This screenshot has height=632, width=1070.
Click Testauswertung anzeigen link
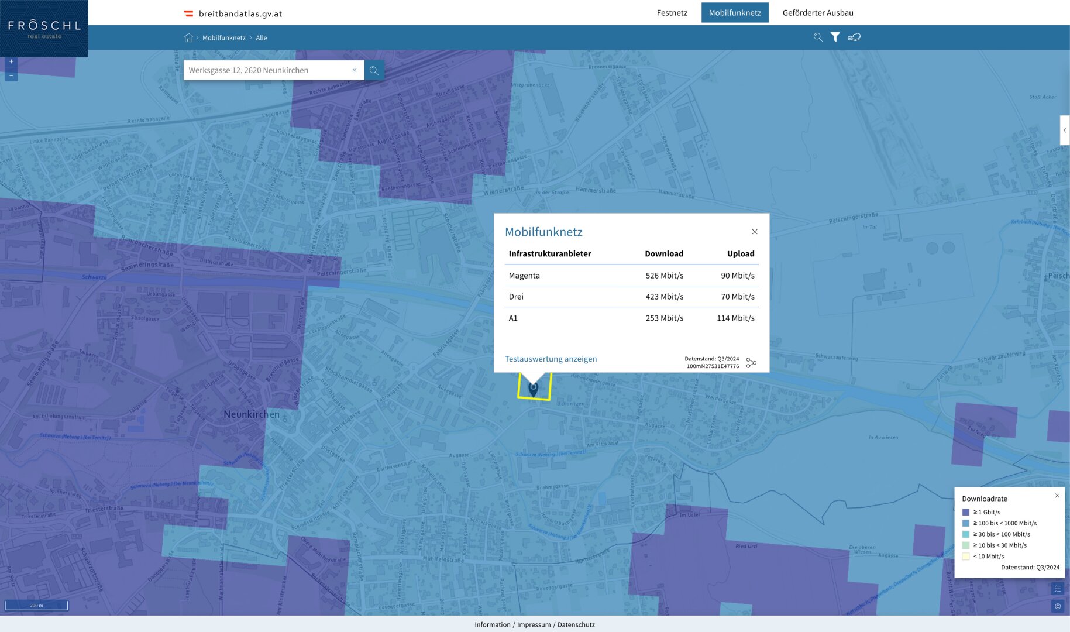[x=551, y=359]
